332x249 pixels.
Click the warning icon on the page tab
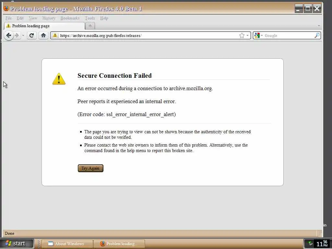pos(8,26)
